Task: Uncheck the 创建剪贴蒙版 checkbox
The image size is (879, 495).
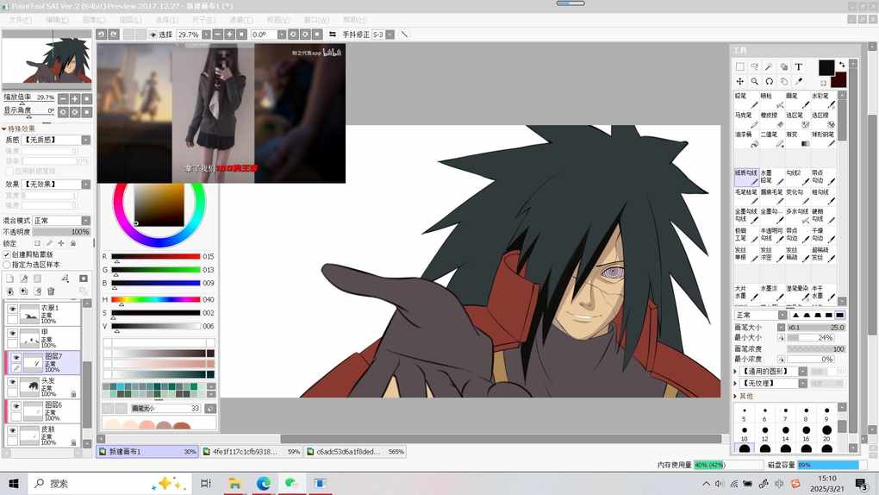Action: tap(7, 254)
